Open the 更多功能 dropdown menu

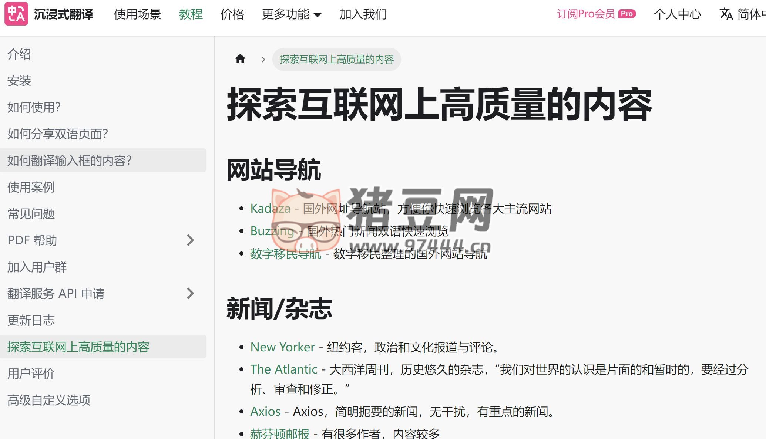(292, 14)
